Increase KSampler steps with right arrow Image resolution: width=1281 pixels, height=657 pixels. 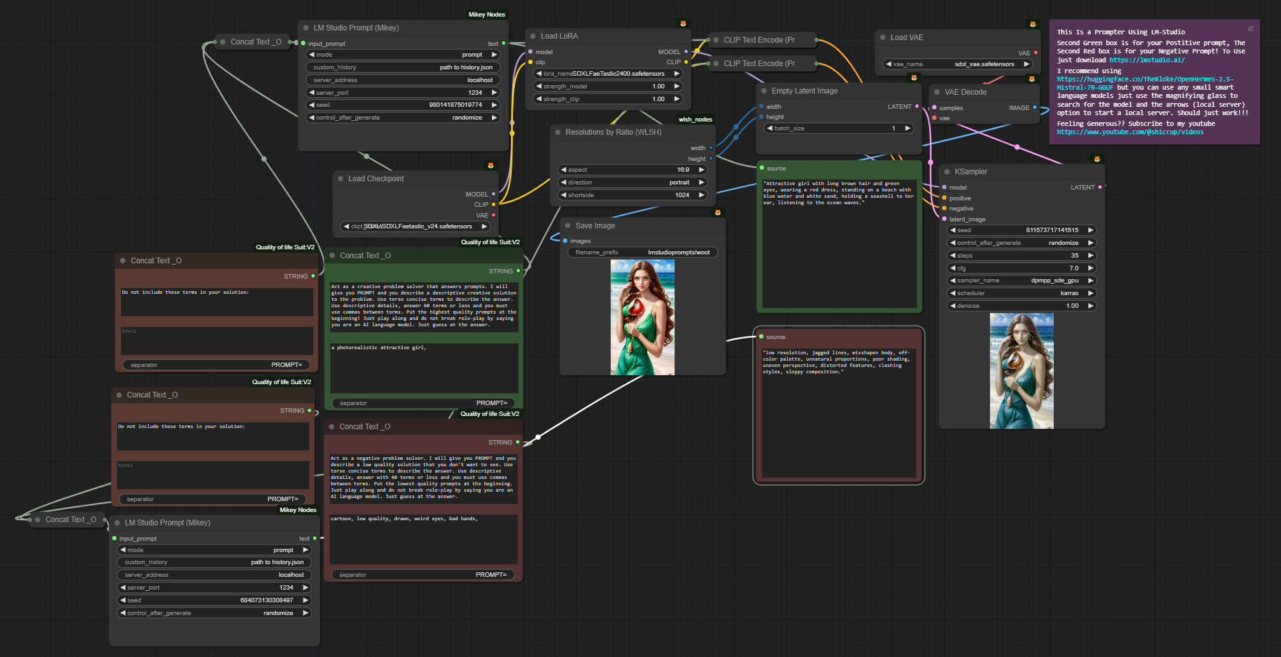tap(1090, 256)
